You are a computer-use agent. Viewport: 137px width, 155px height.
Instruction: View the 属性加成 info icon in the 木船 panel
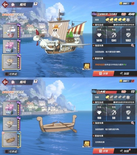[114, 102]
